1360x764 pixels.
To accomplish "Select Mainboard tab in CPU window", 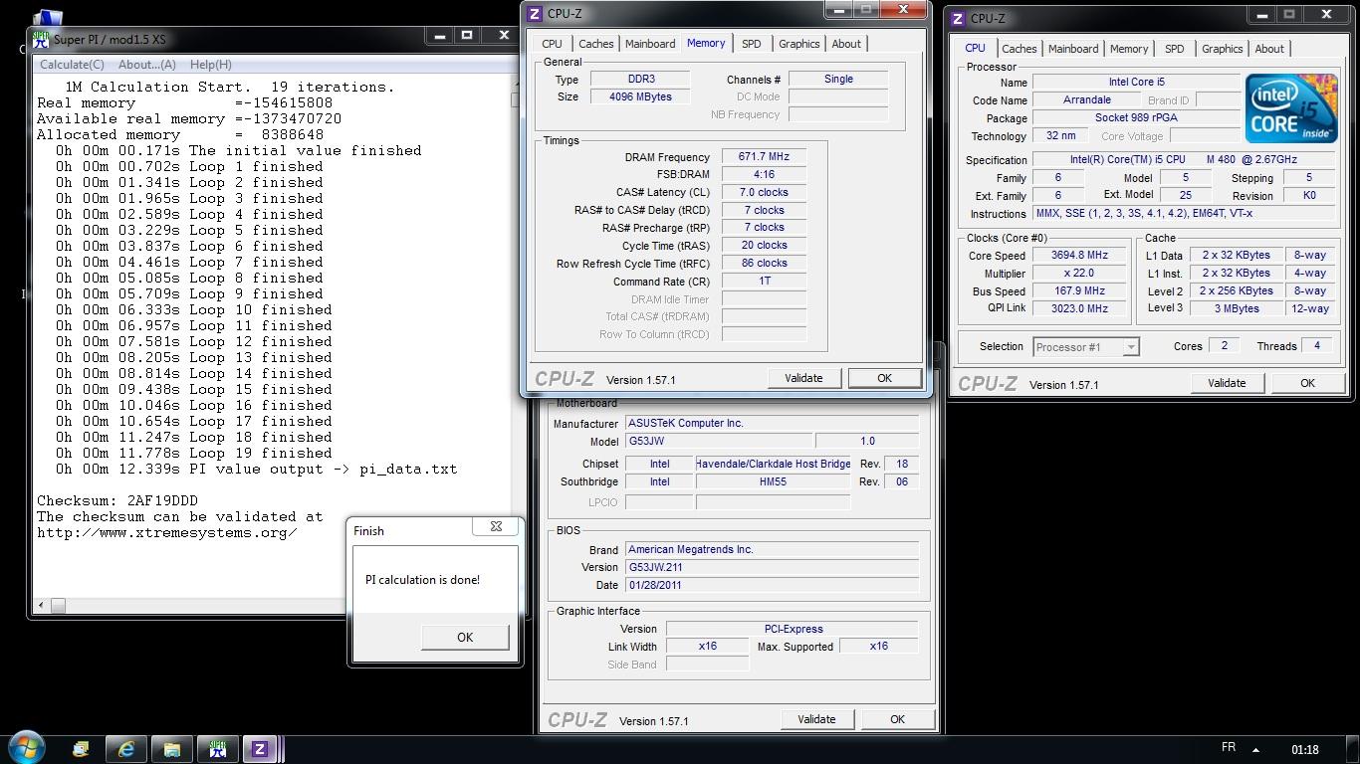I will (1073, 49).
